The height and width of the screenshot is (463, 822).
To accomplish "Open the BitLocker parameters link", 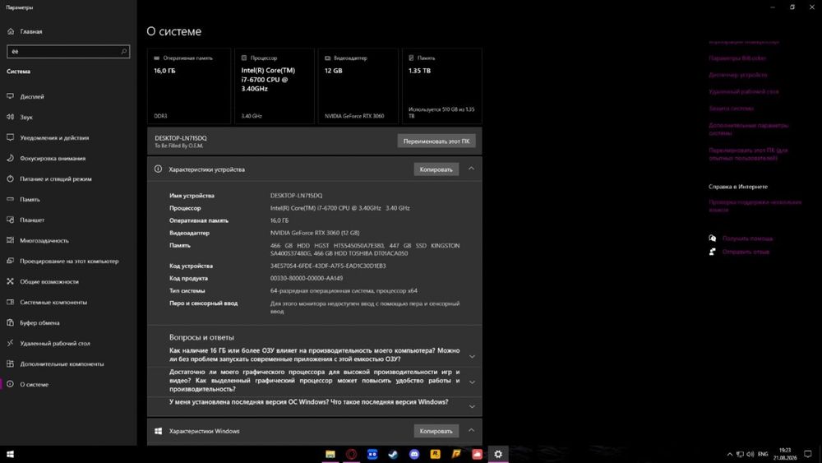I will (737, 58).
